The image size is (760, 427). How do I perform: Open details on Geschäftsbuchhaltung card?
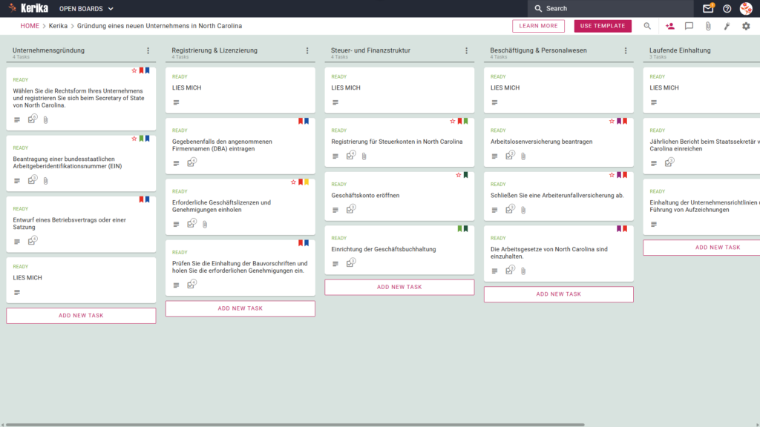coord(335,264)
